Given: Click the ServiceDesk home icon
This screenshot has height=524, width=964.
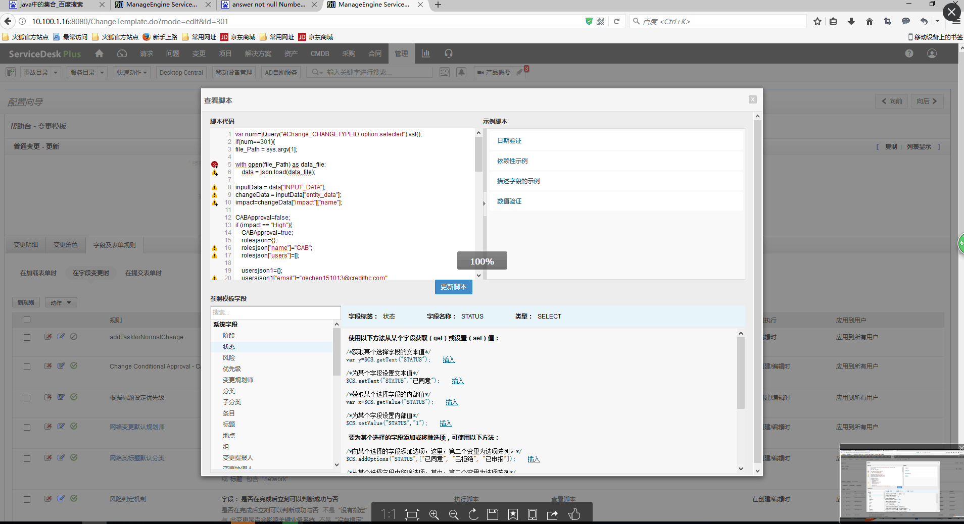Looking at the screenshot, I should (99, 54).
